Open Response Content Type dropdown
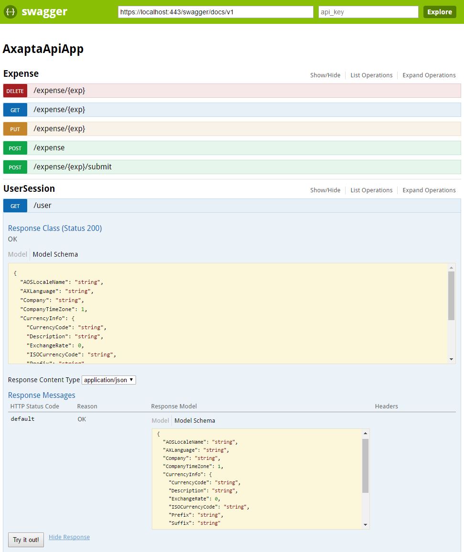 [x=109, y=380]
